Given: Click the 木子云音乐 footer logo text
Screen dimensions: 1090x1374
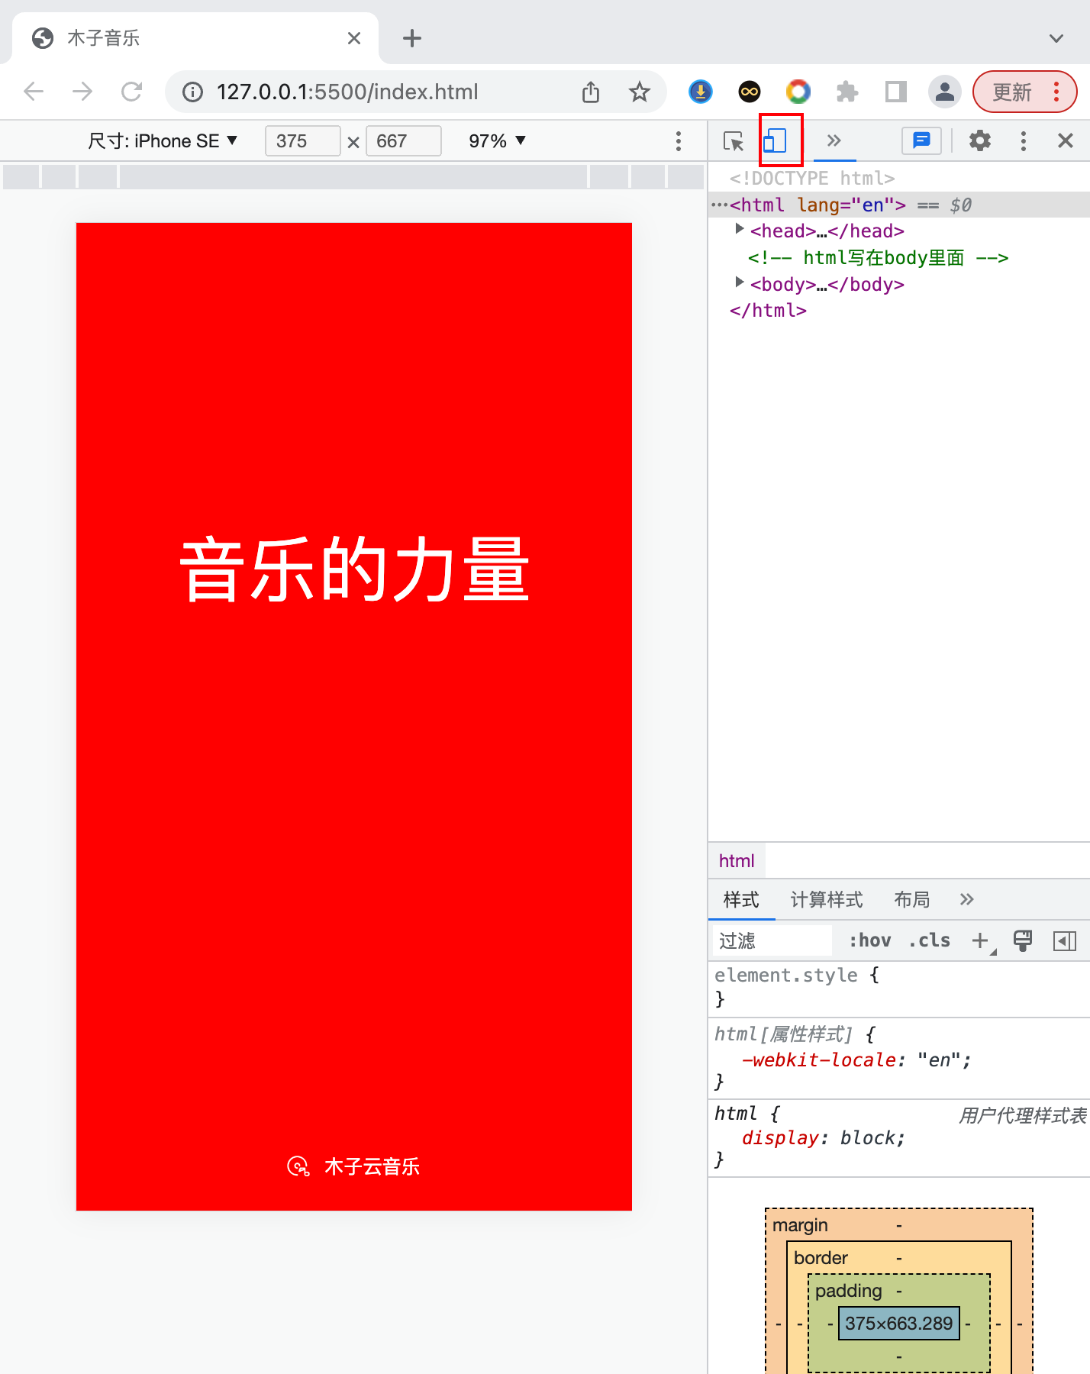Looking at the screenshot, I should 372,1166.
